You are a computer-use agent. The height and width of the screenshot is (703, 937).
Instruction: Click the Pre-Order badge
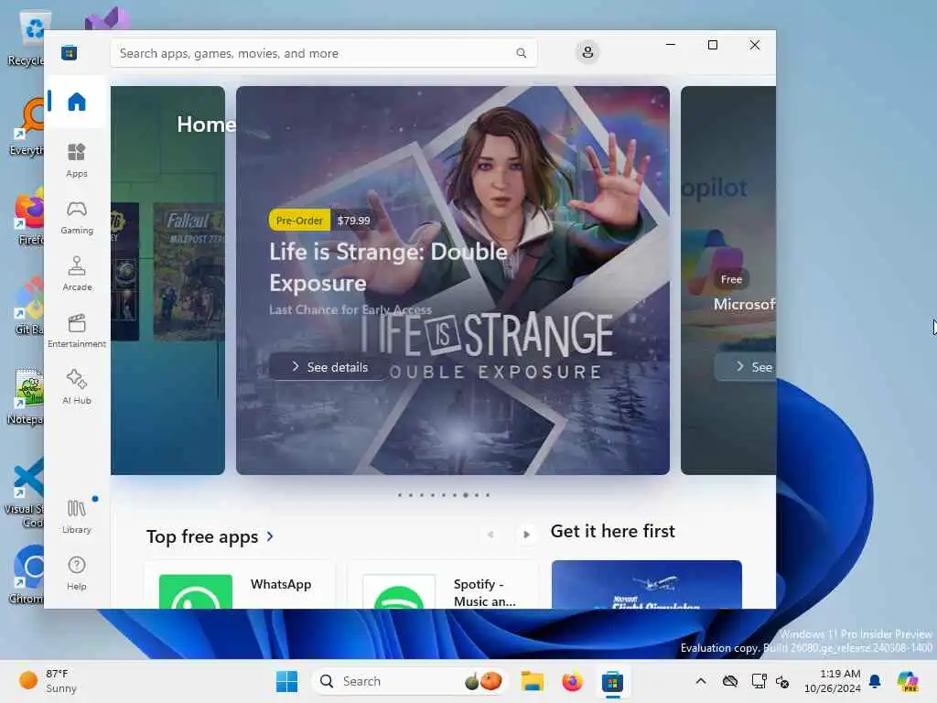coord(299,221)
